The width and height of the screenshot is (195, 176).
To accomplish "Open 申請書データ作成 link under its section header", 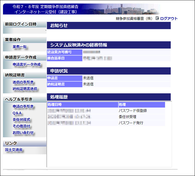I will [x=27, y=65].
